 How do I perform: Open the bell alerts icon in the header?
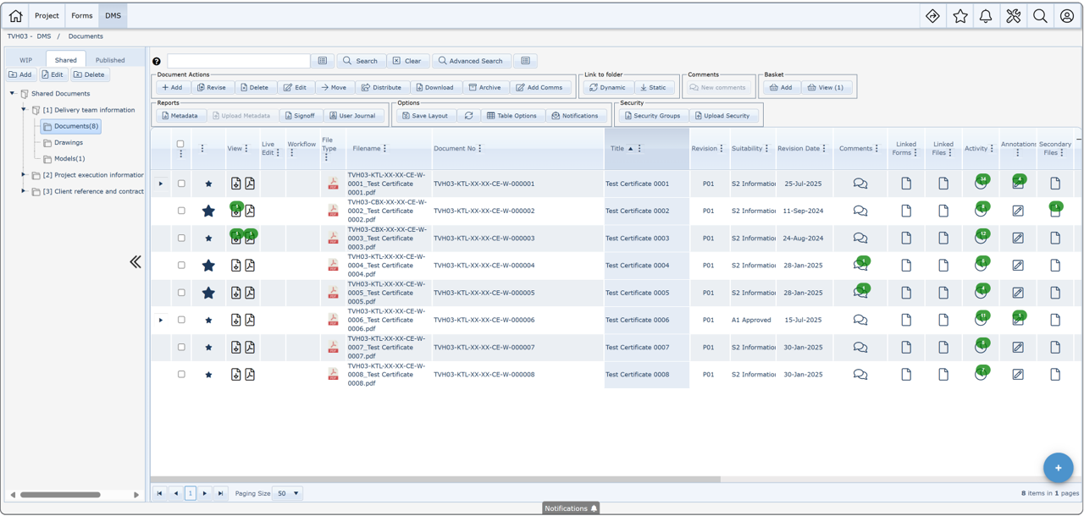986,15
